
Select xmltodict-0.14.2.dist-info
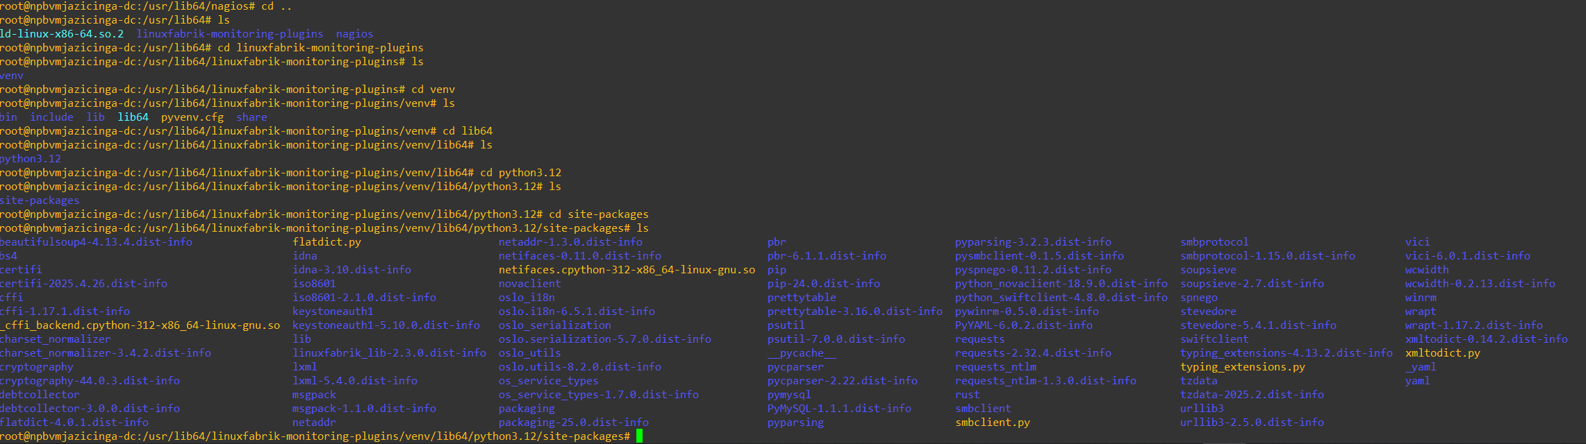coord(1486,339)
